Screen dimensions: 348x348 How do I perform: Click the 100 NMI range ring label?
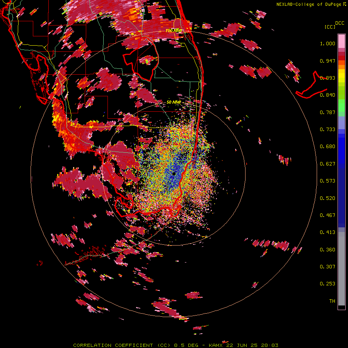[174, 31]
